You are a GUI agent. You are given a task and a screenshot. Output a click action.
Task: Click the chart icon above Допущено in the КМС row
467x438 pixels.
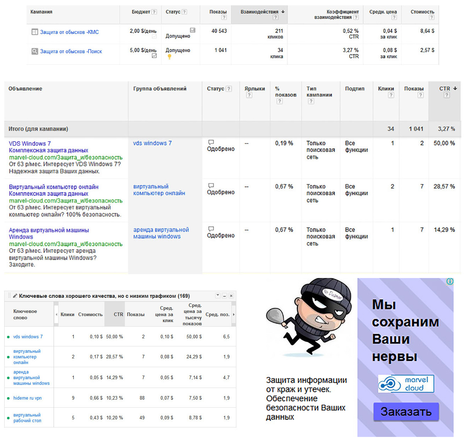point(193,30)
